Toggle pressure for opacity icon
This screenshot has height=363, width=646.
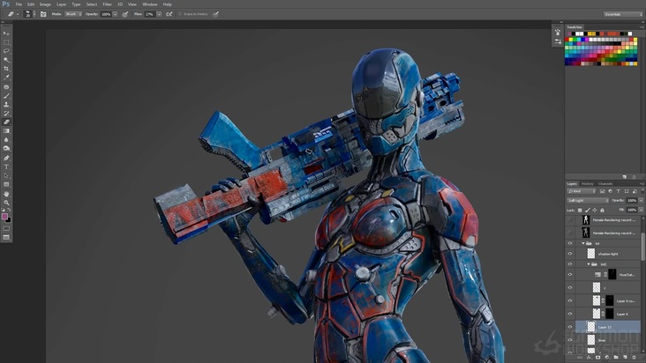point(125,14)
